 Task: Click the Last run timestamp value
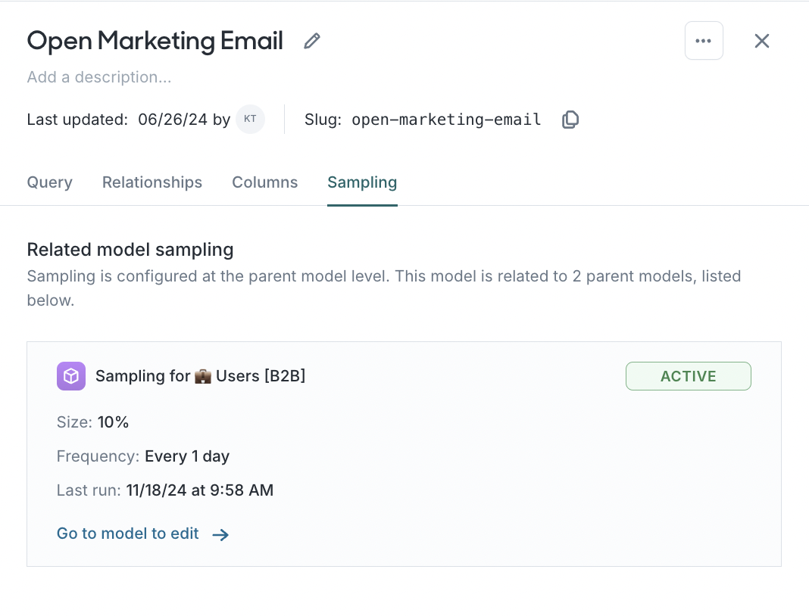[x=199, y=490]
